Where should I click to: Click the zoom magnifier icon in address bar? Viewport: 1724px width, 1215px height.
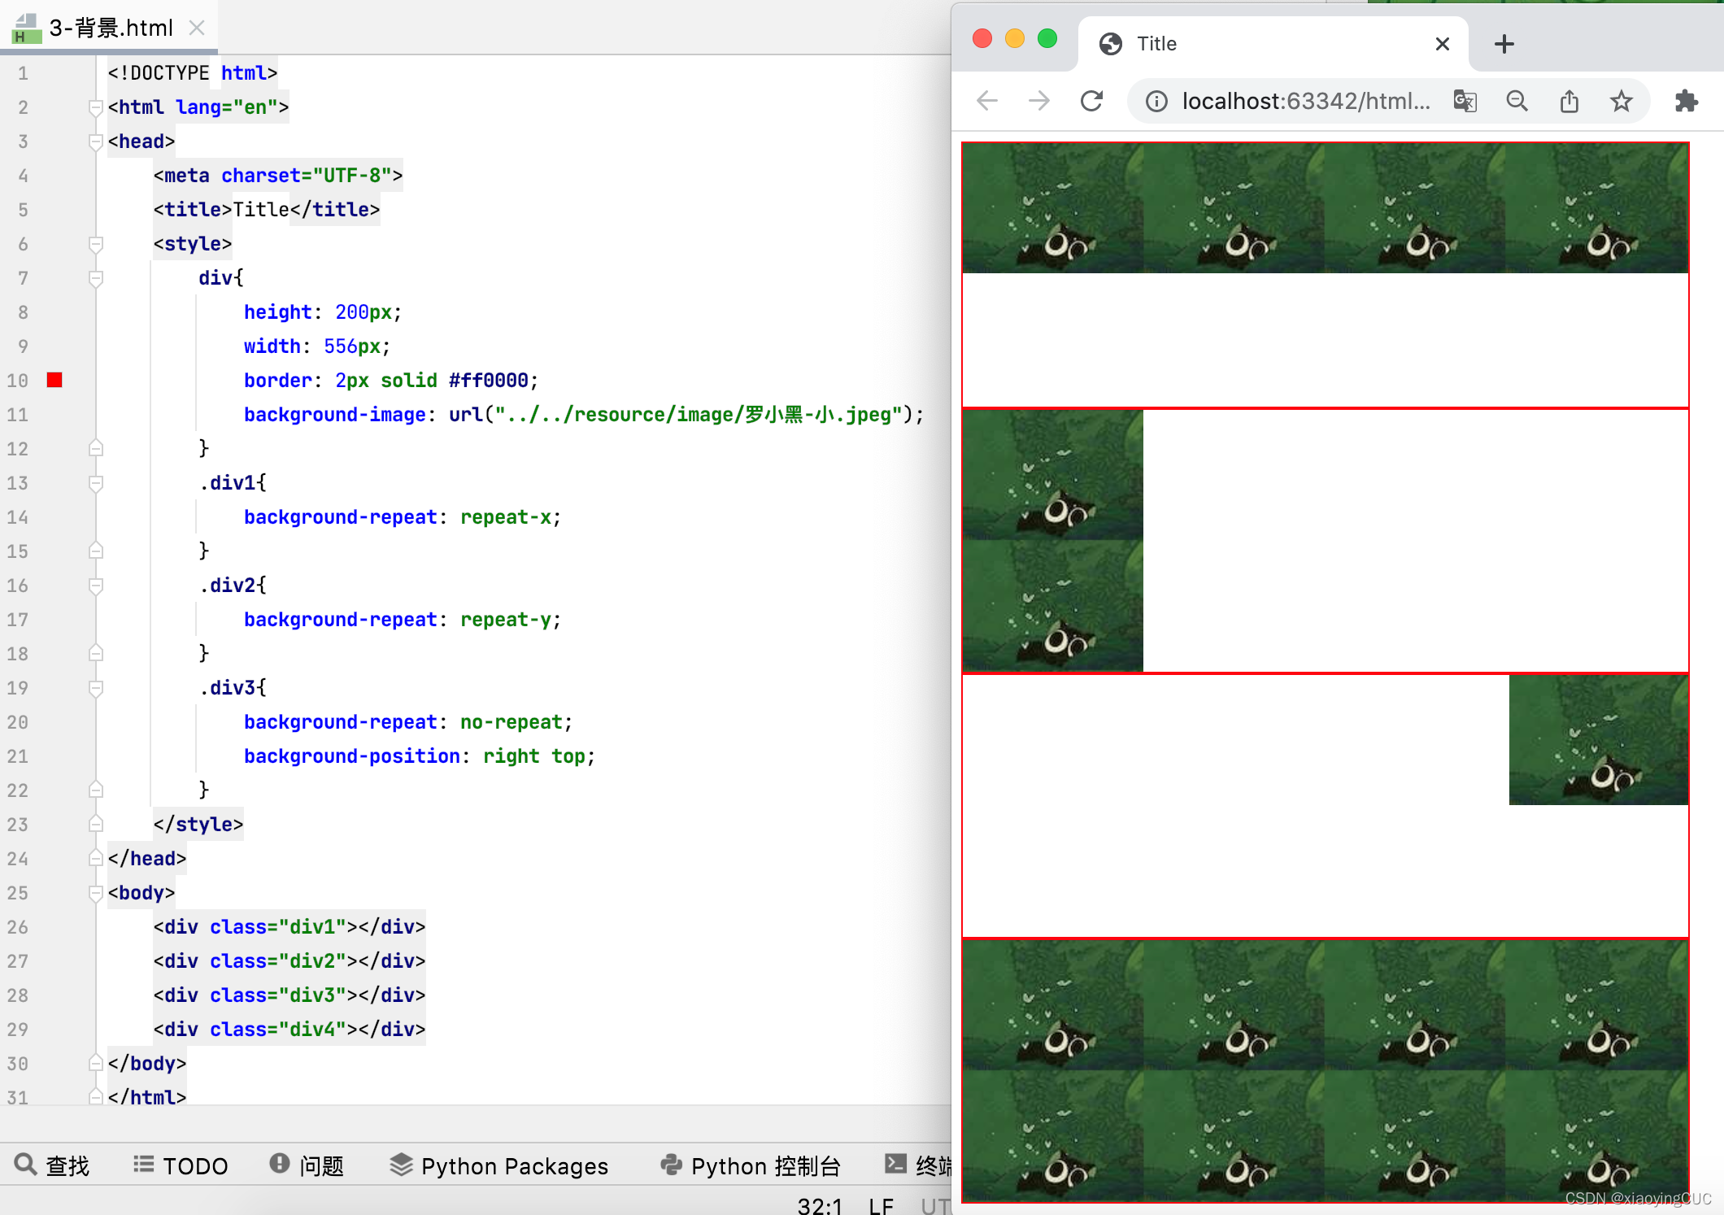click(1517, 101)
